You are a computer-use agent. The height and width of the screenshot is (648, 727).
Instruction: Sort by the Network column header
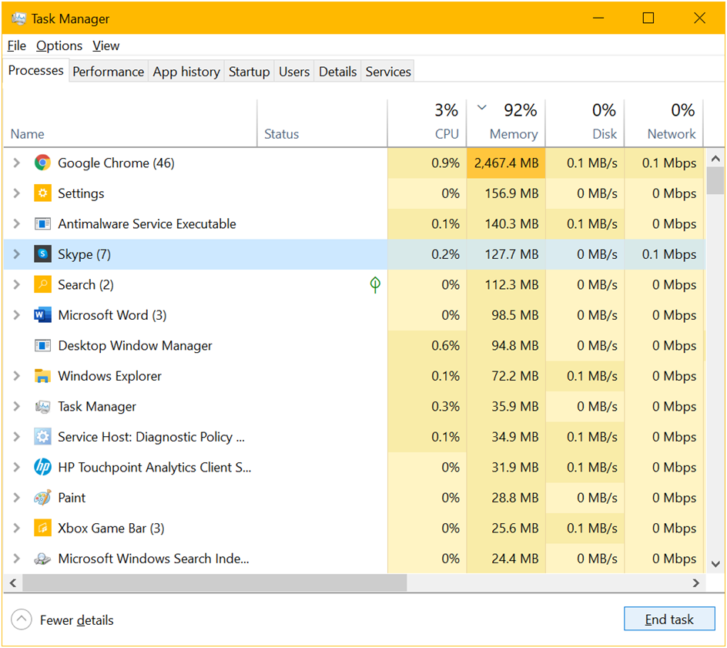tap(664, 123)
